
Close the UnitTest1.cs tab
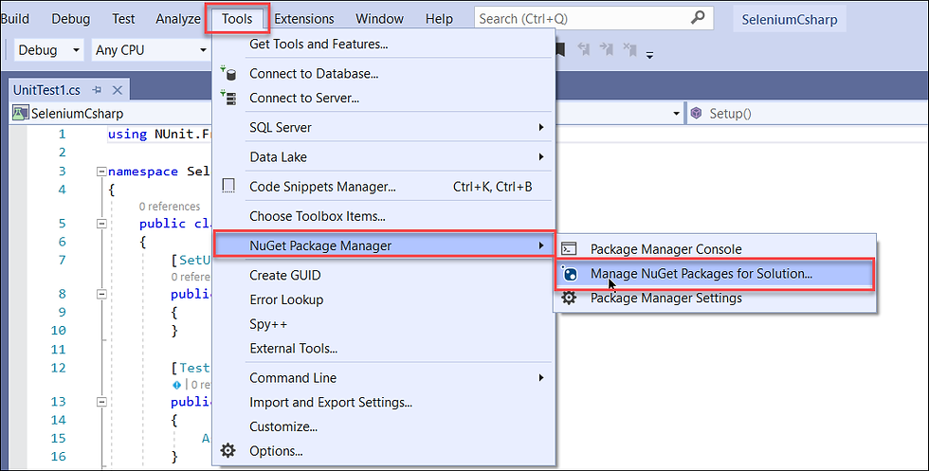[118, 90]
